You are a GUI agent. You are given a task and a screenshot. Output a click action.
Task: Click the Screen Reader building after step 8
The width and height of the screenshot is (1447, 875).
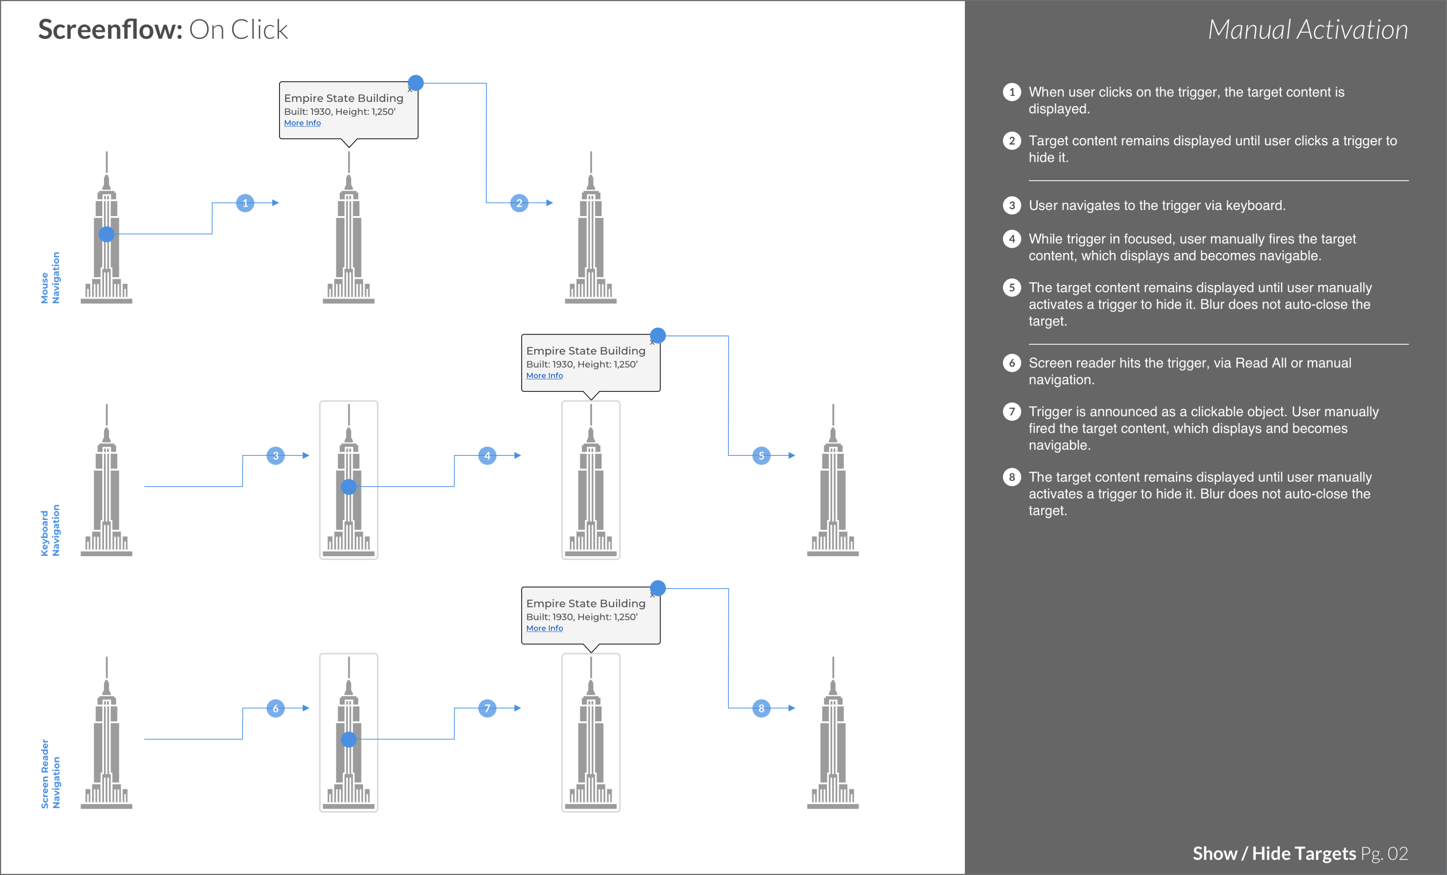pyautogui.click(x=833, y=733)
